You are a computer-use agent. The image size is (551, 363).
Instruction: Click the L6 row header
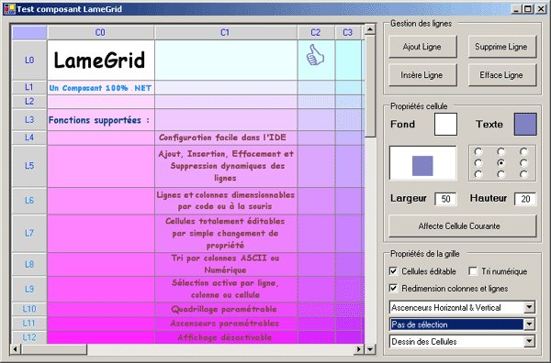29,201
